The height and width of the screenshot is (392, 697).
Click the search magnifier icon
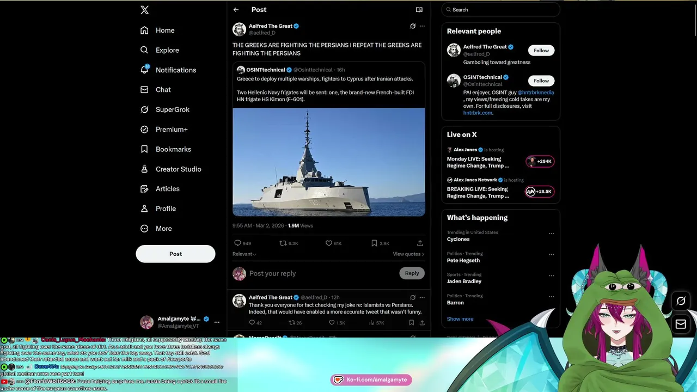(x=449, y=10)
